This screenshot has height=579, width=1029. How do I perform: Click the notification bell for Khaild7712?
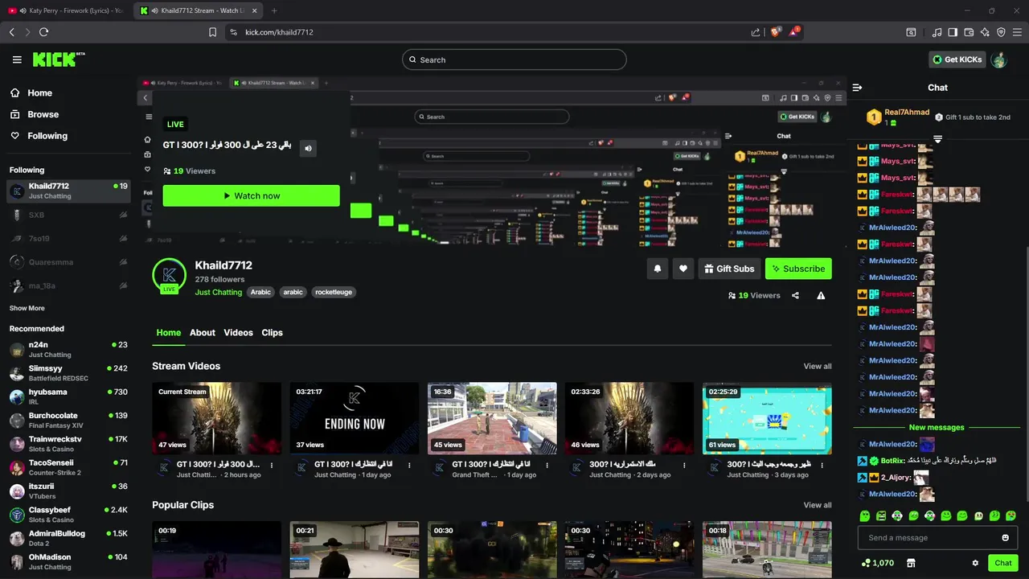click(x=658, y=269)
